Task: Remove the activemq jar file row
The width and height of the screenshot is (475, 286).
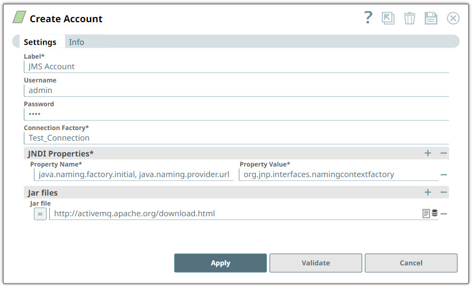Action: click(444, 214)
